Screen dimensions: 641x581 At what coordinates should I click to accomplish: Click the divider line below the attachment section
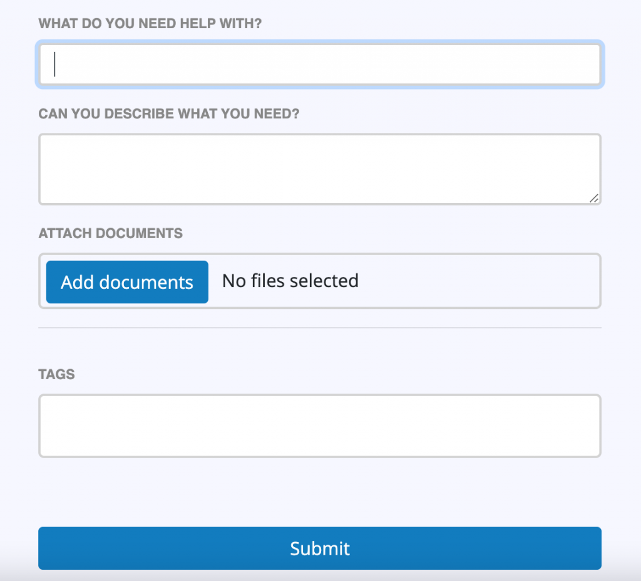point(320,327)
